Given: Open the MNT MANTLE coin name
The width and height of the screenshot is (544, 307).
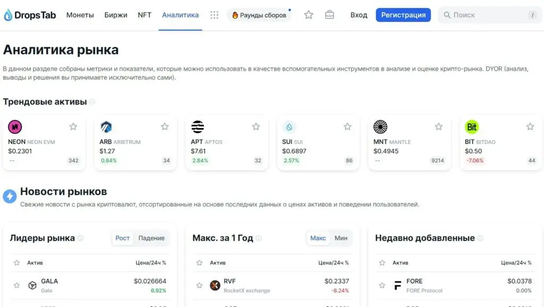Looking at the screenshot, I should tap(392, 142).
